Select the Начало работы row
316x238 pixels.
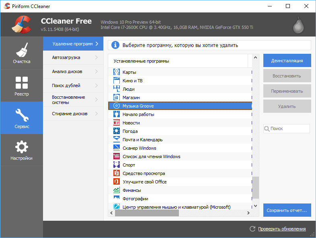click(180, 114)
